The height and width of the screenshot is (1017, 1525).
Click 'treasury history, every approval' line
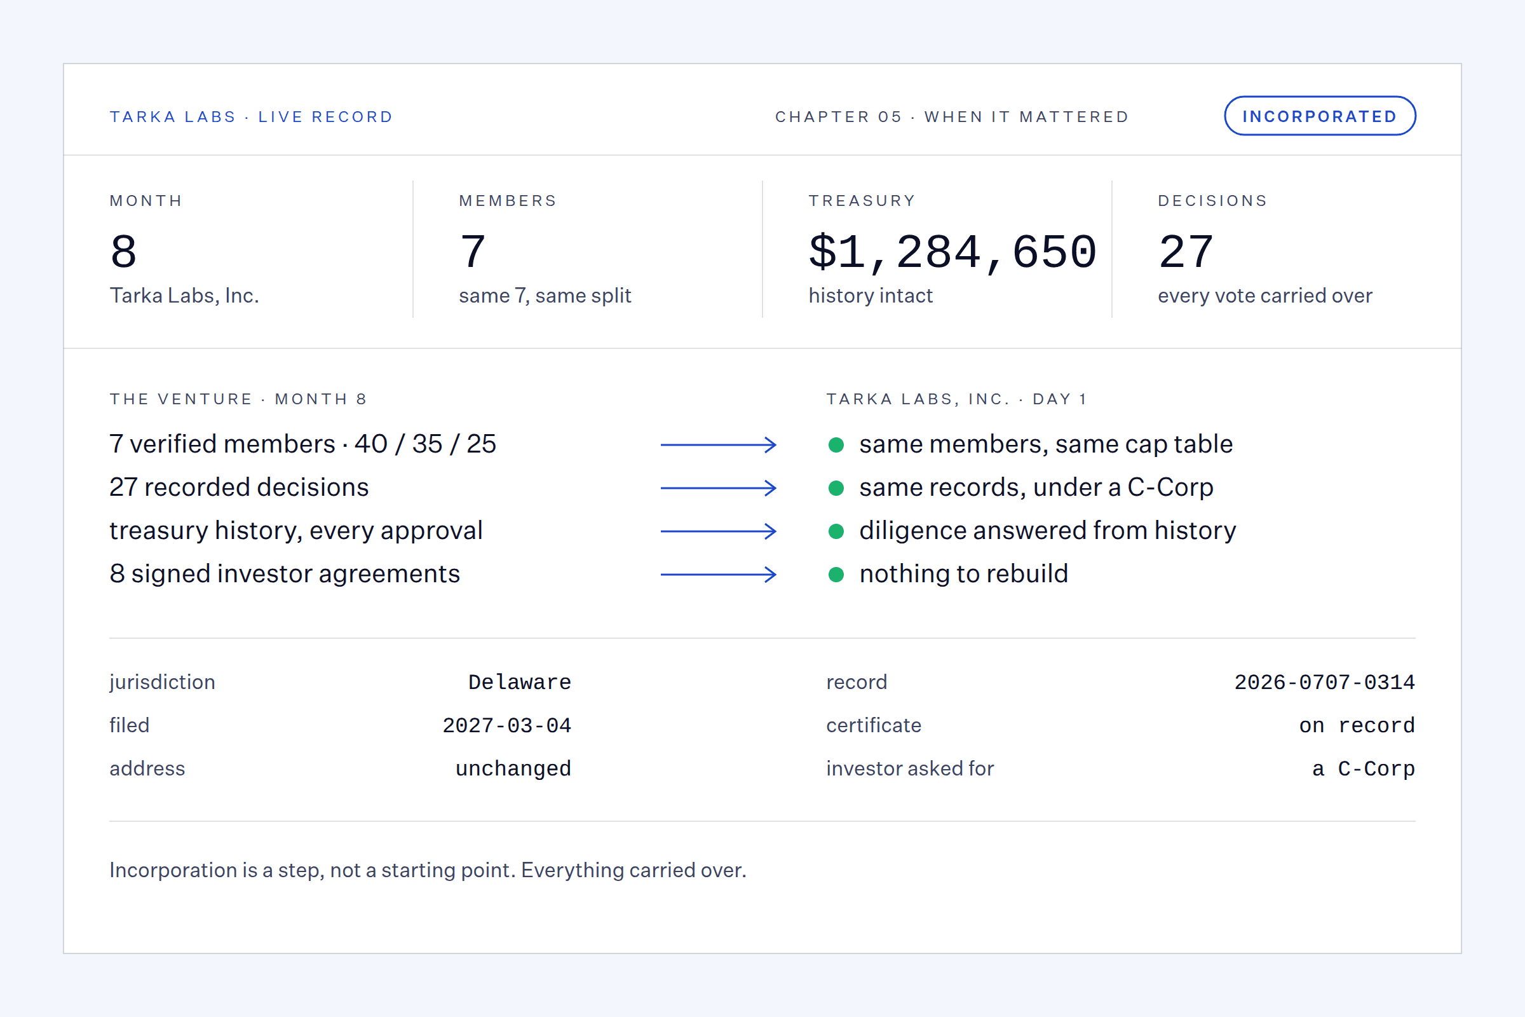[x=296, y=531]
